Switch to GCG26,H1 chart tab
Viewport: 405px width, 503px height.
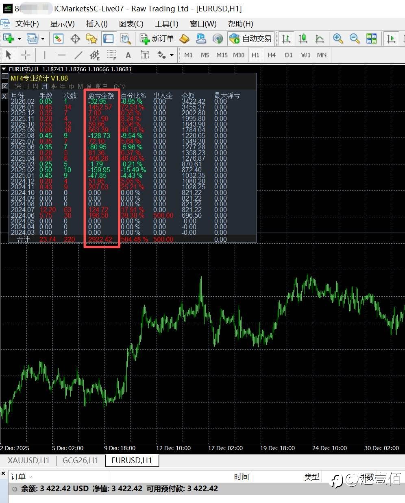[x=81, y=460]
